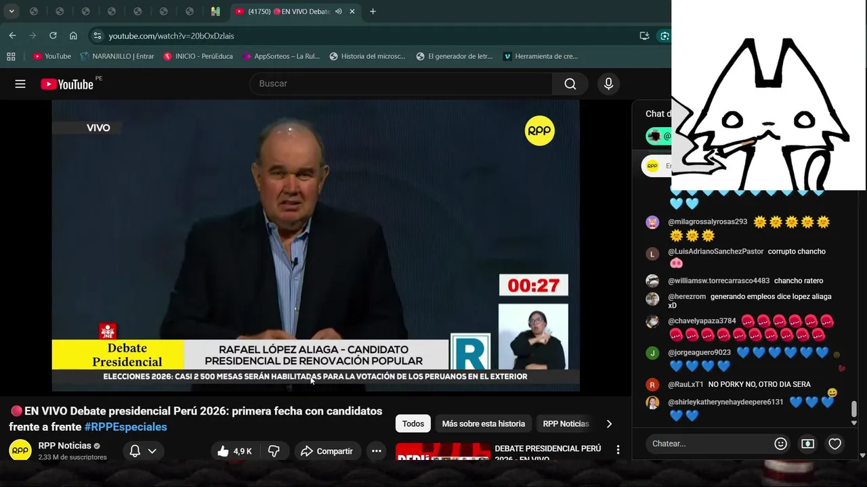Click the smiling emoji reaction in chat

(x=832, y=393)
